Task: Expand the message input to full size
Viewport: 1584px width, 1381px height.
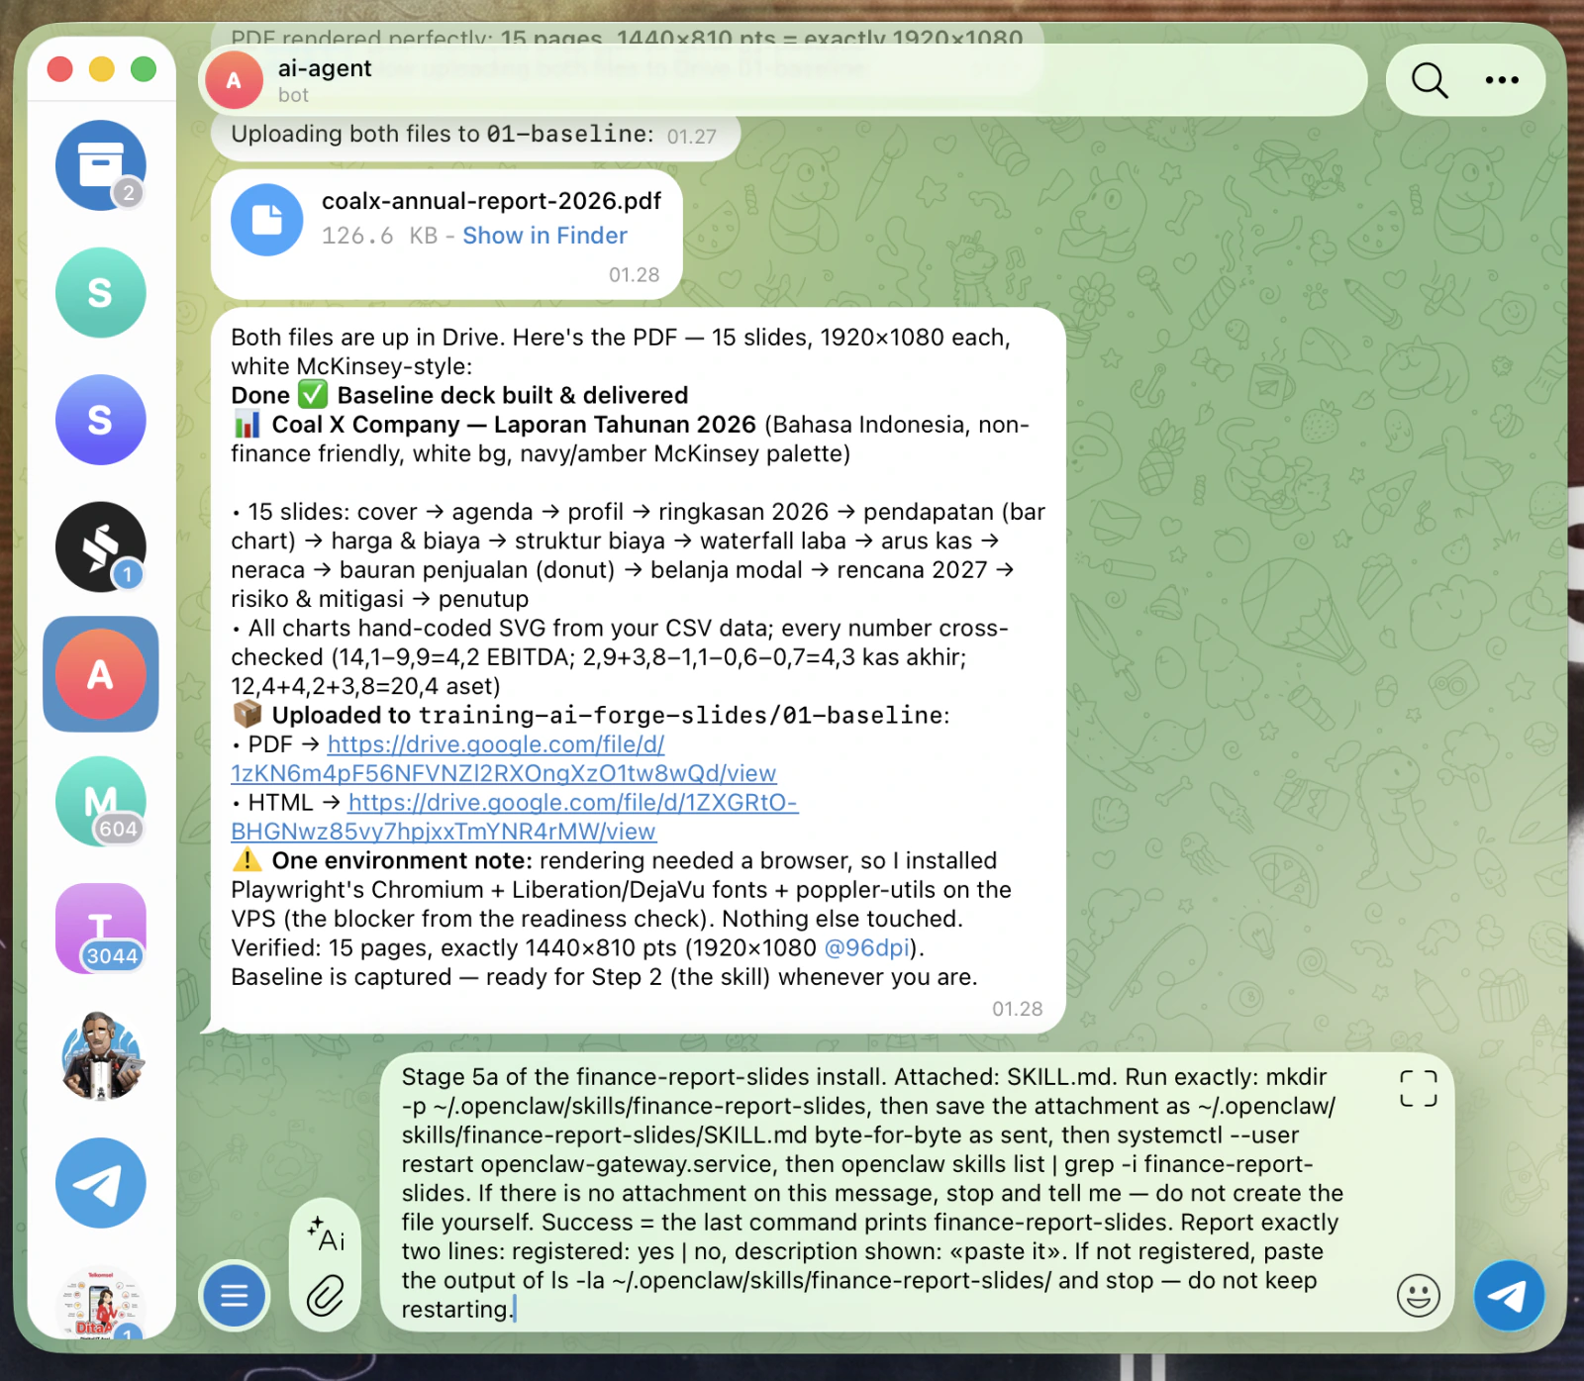Action: (x=1418, y=1089)
